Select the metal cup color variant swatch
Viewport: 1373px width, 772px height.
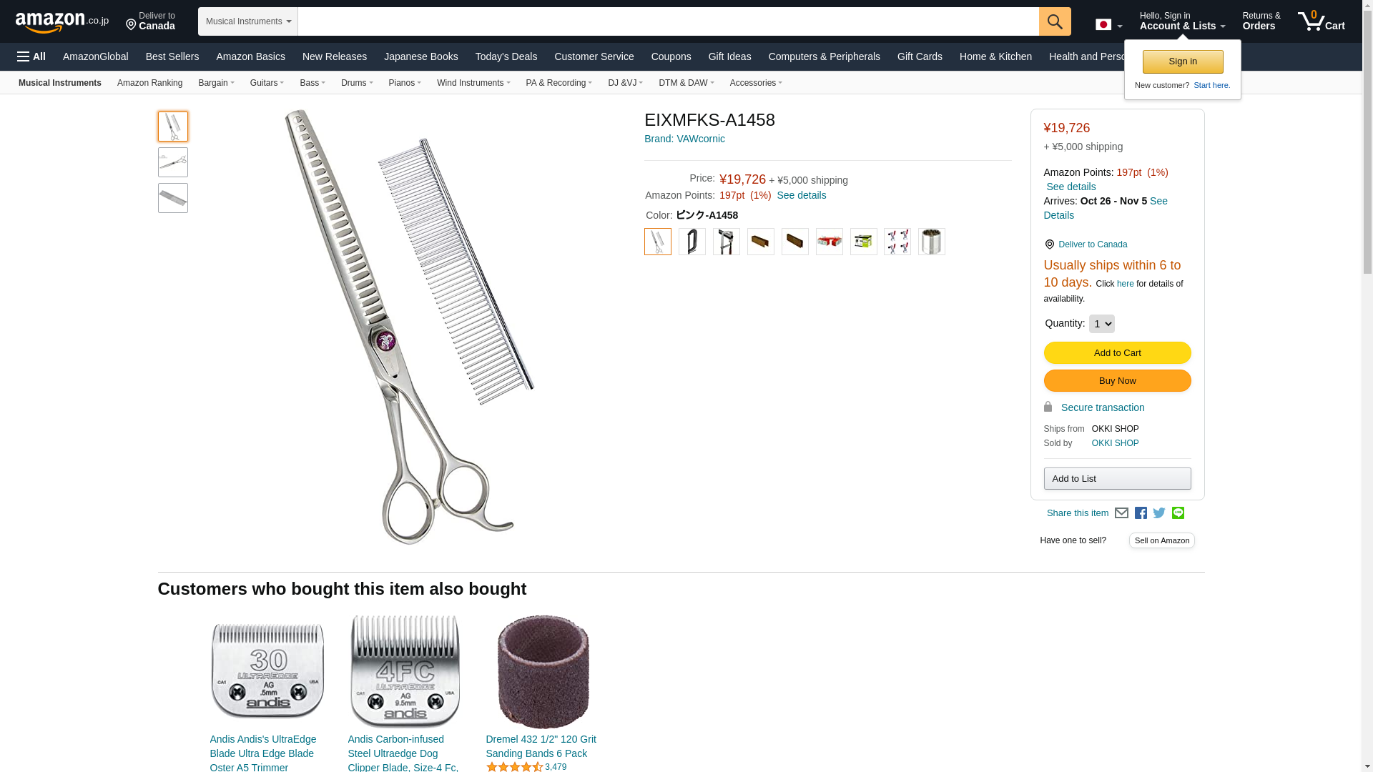[x=932, y=242]
